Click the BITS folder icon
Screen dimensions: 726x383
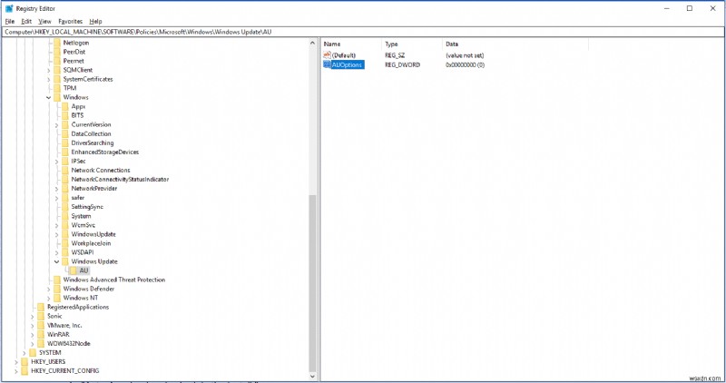coord(65,115)
